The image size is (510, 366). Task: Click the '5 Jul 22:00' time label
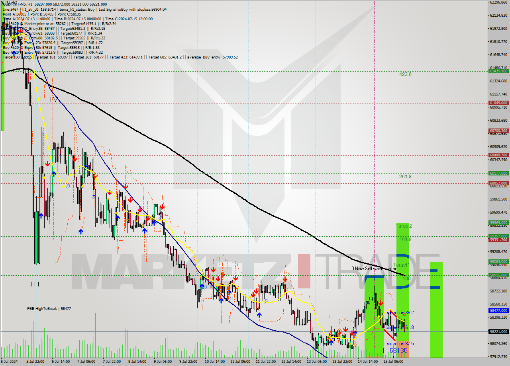pos(35,362)
